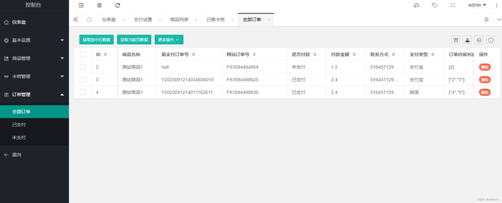Switch to the 支付设置 tab

coord(143,20)
